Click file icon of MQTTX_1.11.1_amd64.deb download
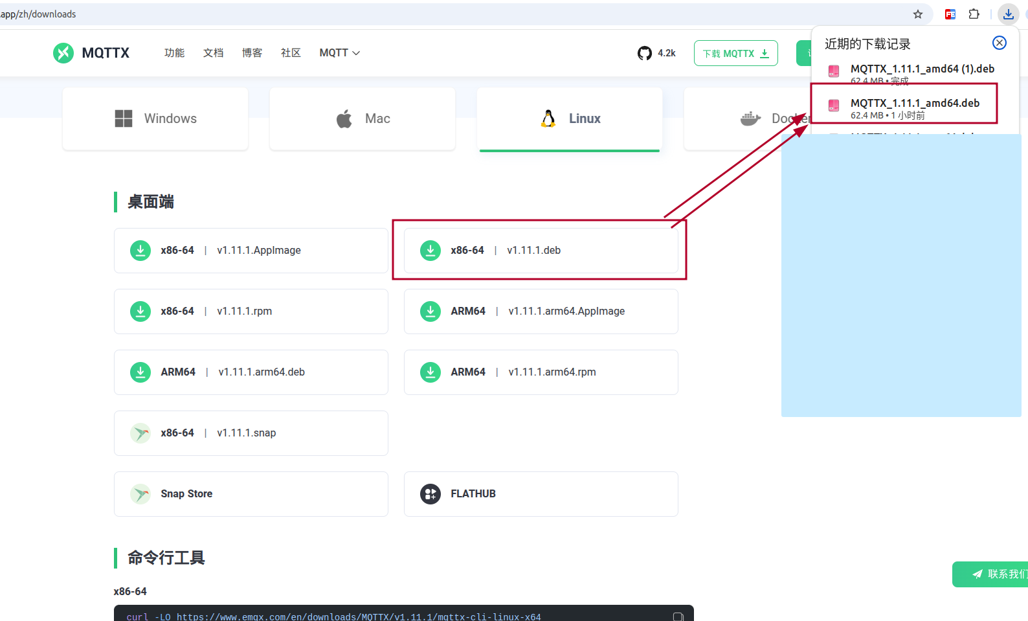 click(834, 105)
